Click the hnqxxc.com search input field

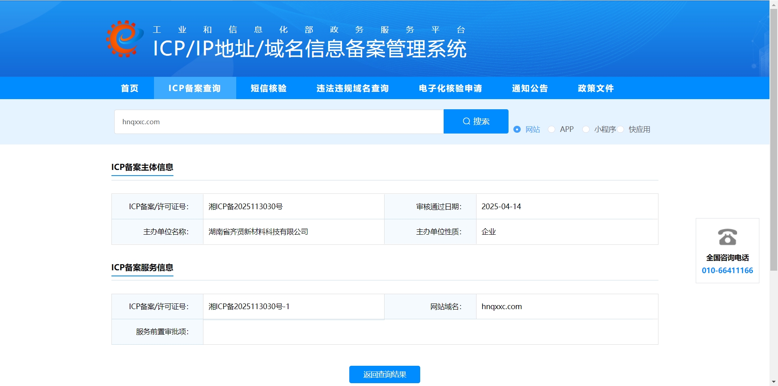pyautogui.click(x=279, y=122)
